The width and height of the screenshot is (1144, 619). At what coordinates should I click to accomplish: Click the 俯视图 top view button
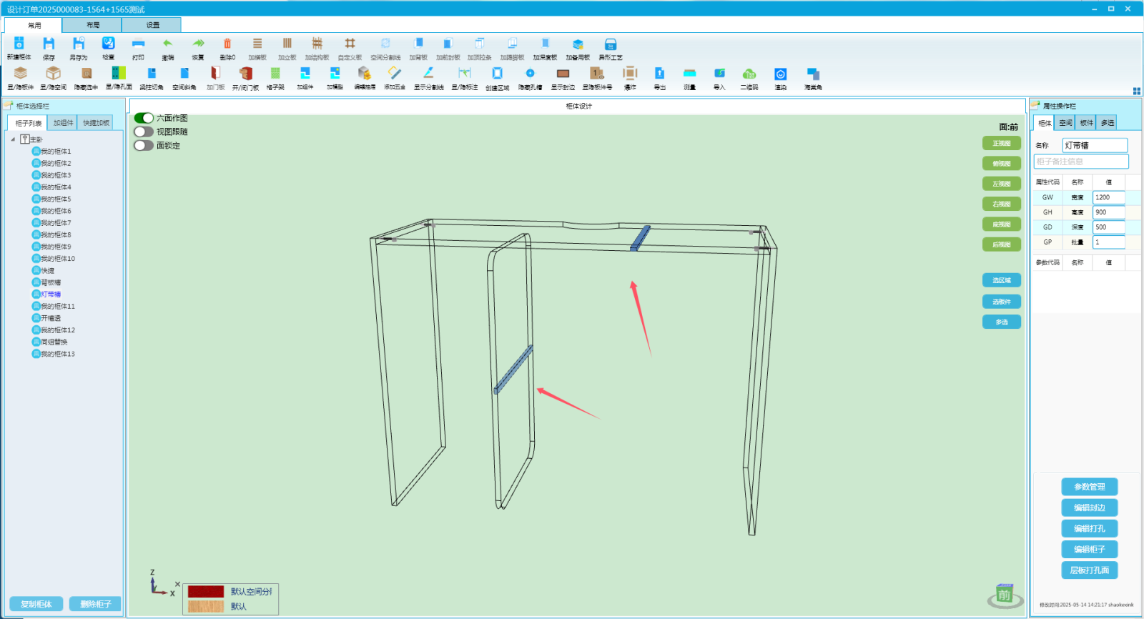(1002, 164)
